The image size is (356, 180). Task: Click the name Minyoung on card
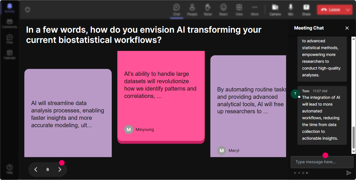click(145, 129)
